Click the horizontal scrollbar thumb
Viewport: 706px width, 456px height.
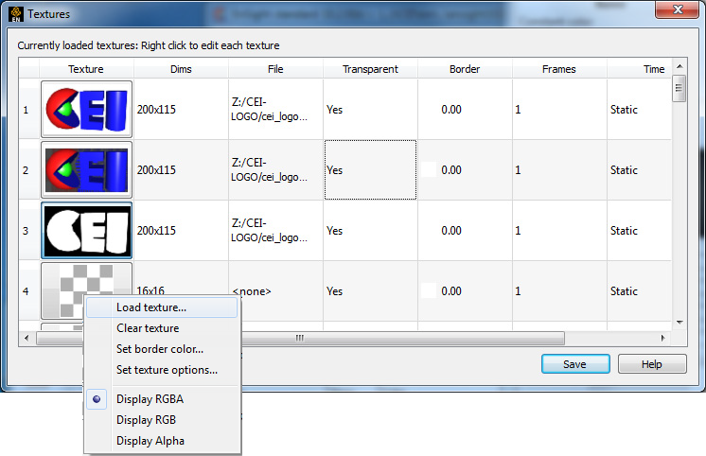click(300, 338)
